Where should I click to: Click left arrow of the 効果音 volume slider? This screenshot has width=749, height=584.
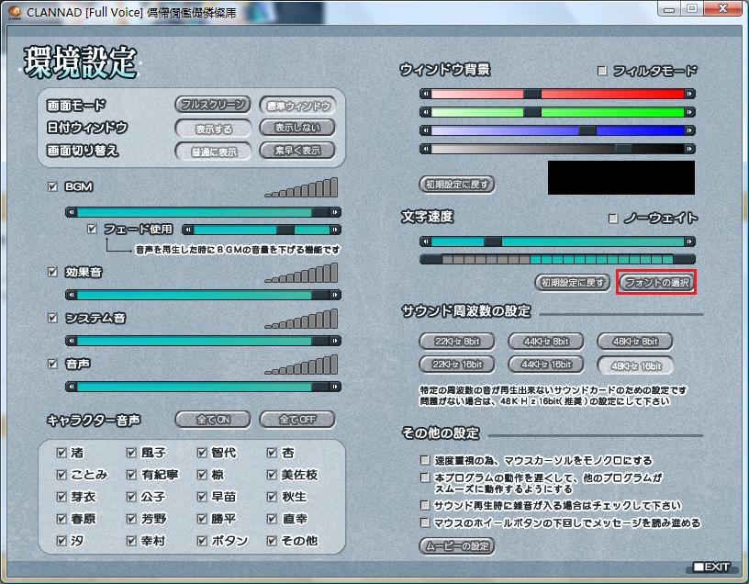click(72, 295)
